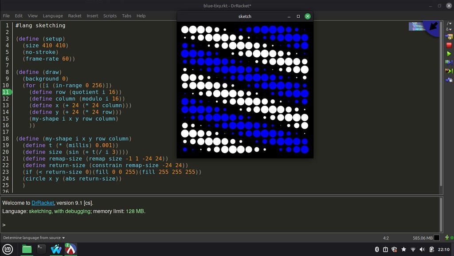This screenshot has height=256, width=454.
Task: Launch the Debugger from the toolbar
Action: click(449, 70)
